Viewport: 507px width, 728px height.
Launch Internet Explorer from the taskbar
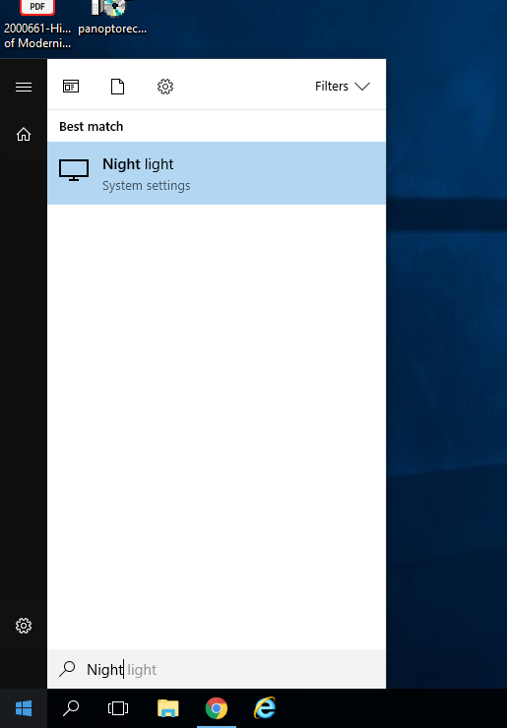point(265,708)
